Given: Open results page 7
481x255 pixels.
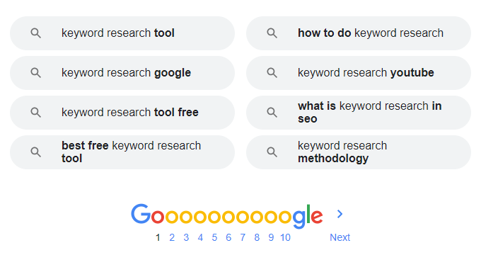Looking at the screenshot, I should (x=243, y=237).
